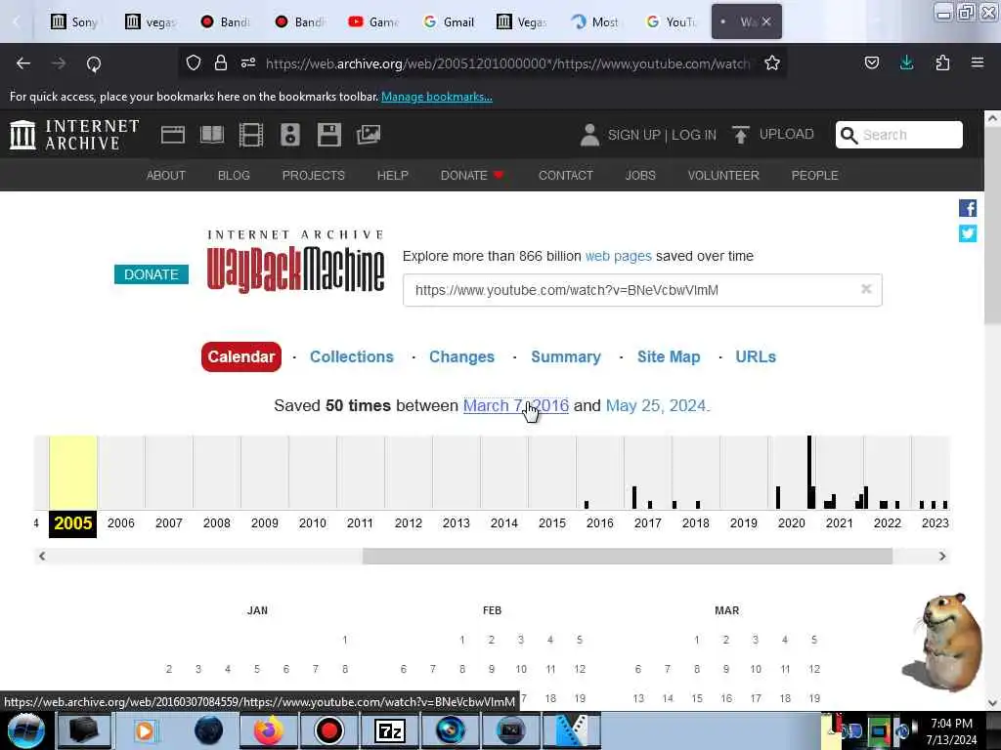Click the JOBS menu item

[x=640, y=176]
